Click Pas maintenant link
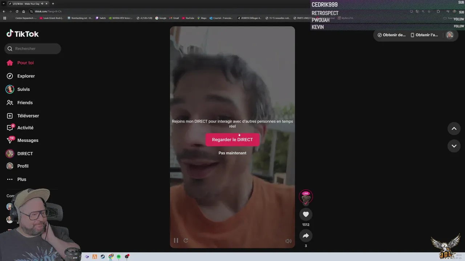Image resolution: width=465 pixels, height=261 pixels. point(232,153)
